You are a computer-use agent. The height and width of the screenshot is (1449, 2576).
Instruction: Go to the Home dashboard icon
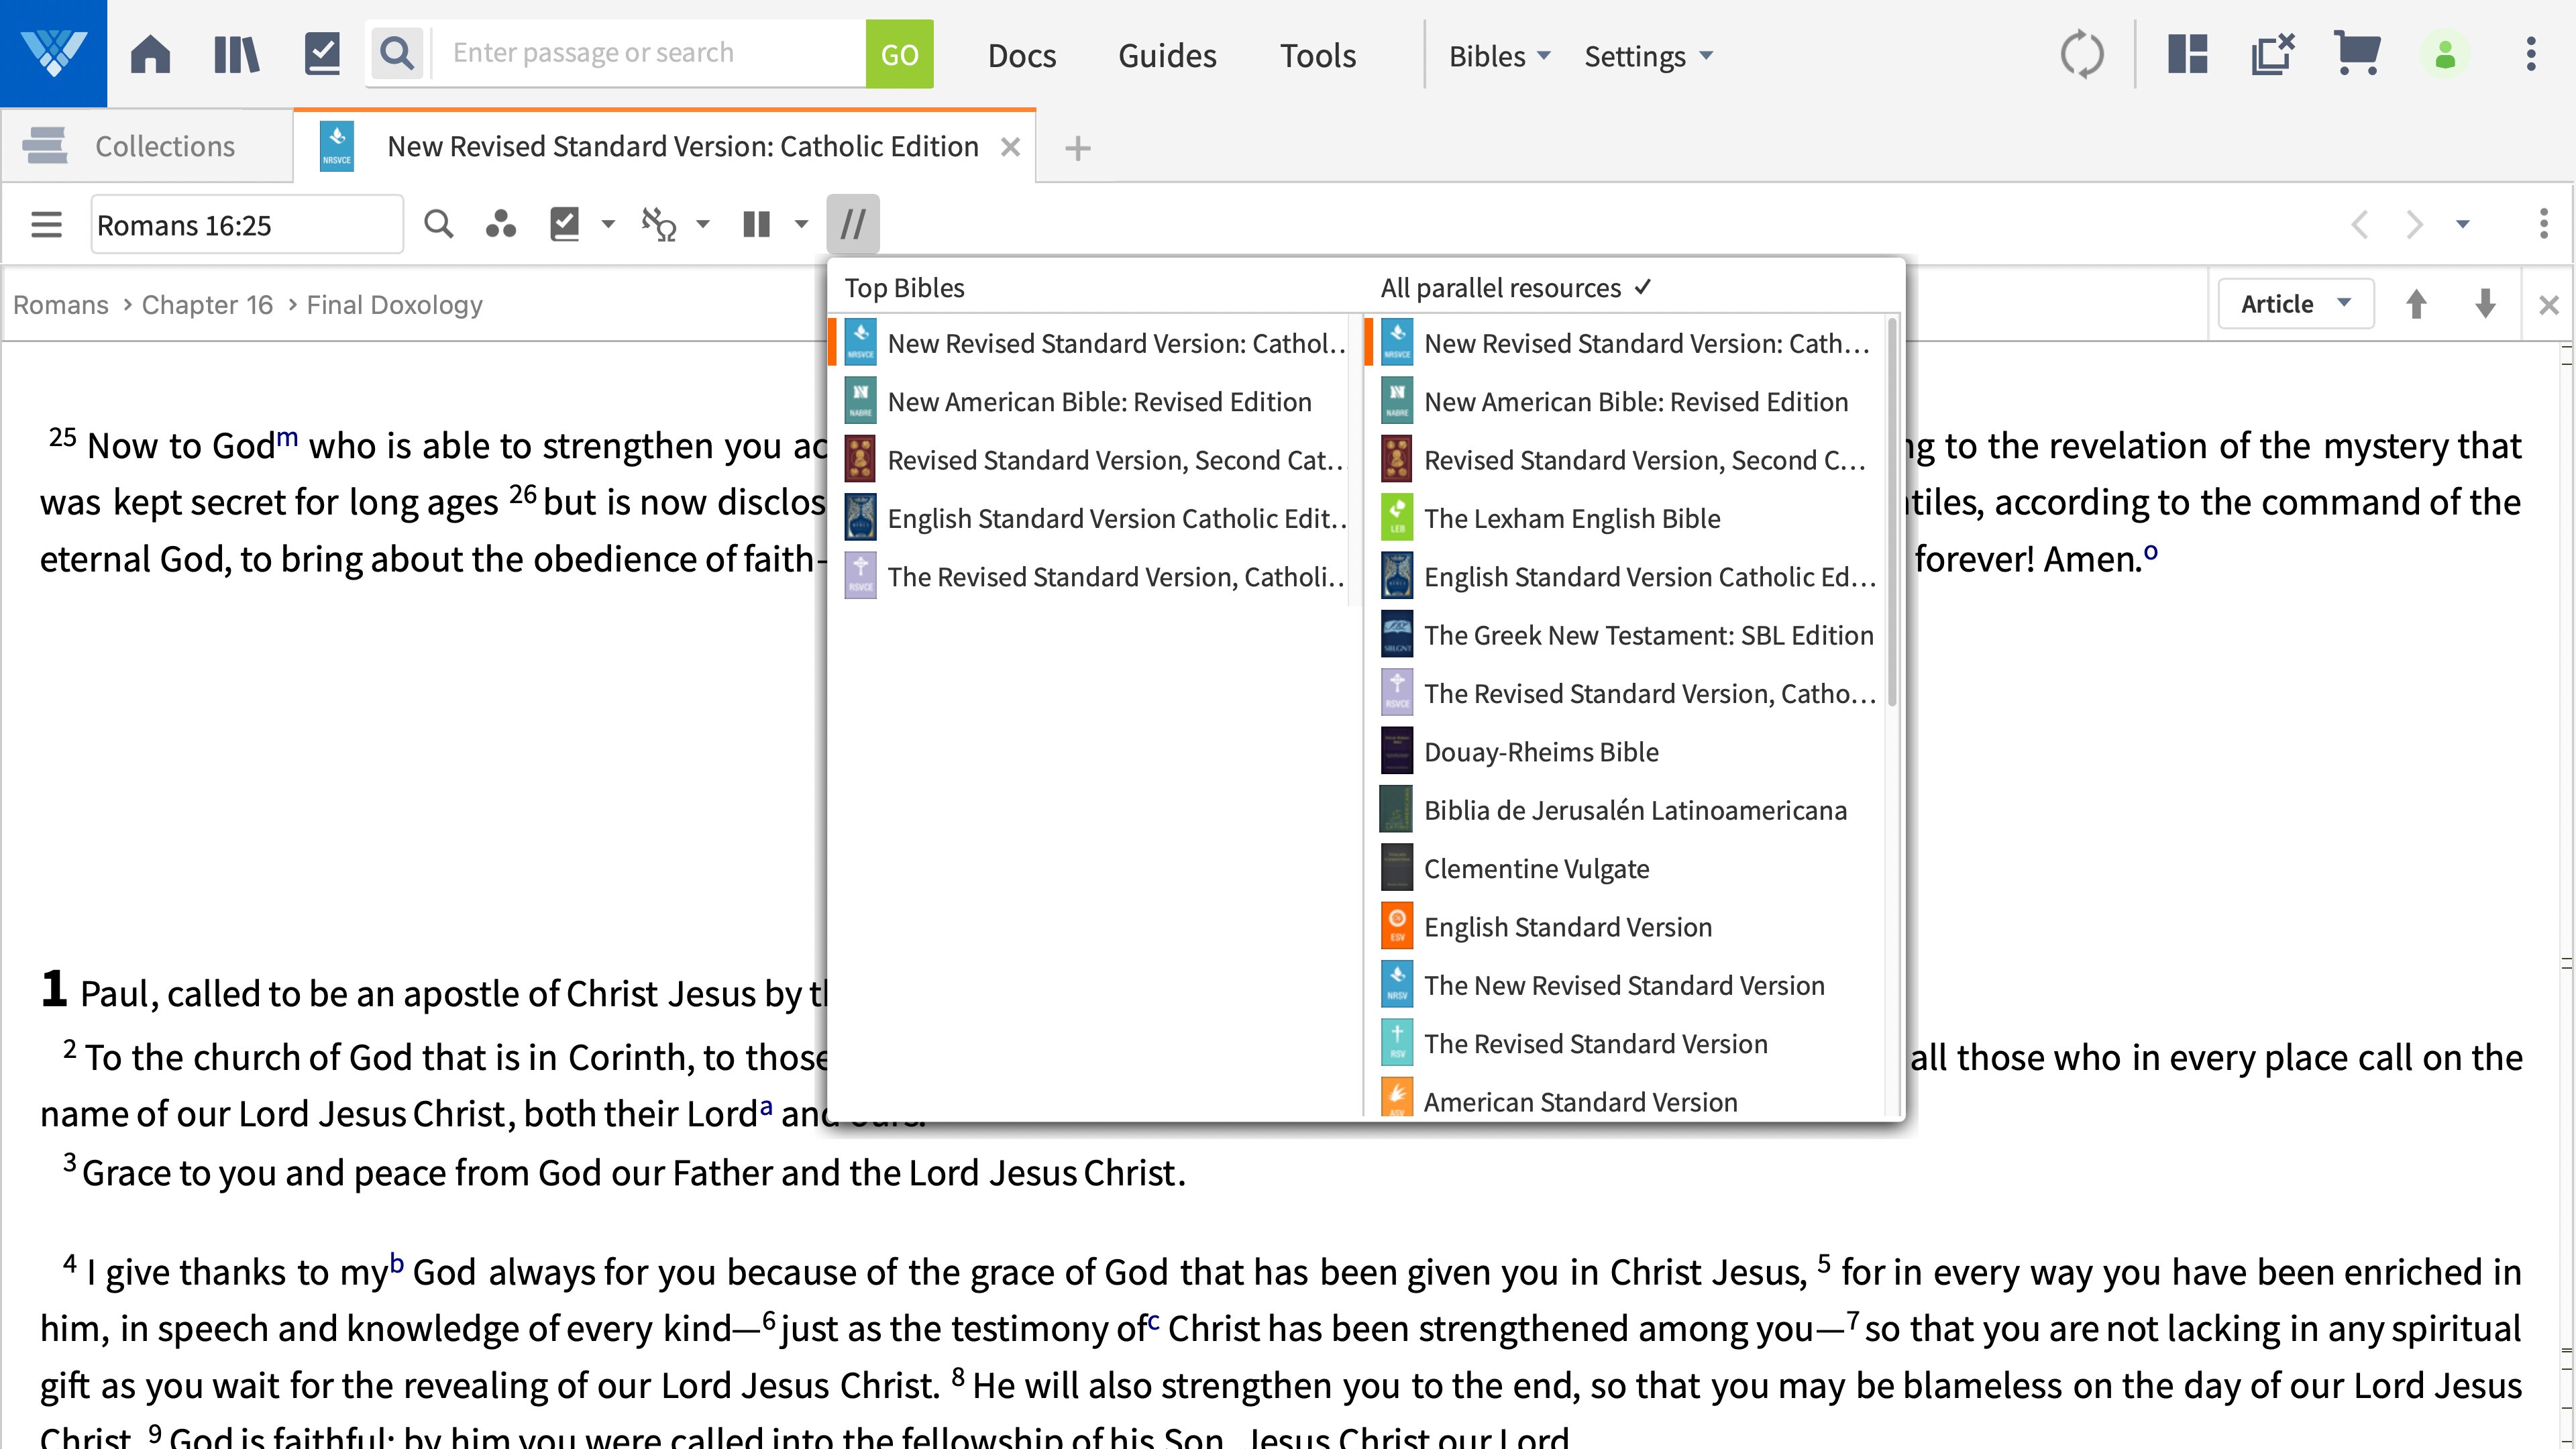[x=150, y=54]
